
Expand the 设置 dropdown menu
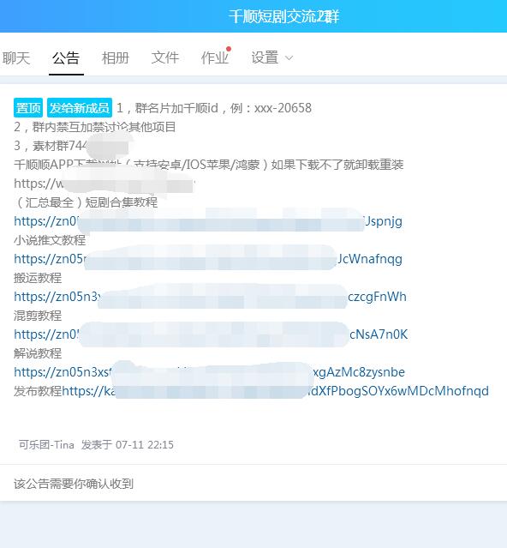tap(272, 57)
